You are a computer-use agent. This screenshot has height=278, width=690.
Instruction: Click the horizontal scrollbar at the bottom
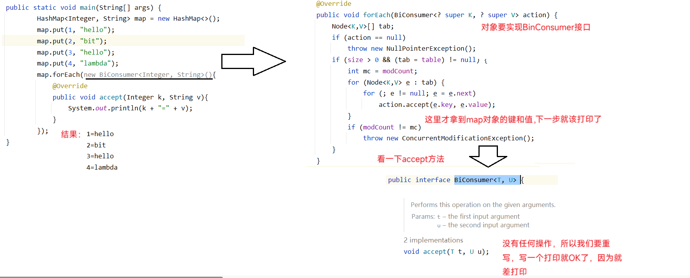111,277
